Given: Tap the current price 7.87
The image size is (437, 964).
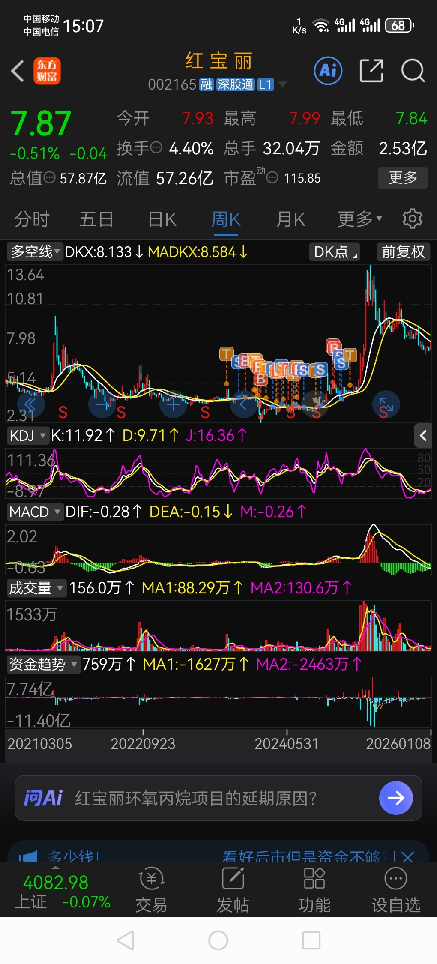Looking at the screenshot, I should coord(41,123).
